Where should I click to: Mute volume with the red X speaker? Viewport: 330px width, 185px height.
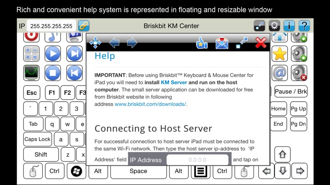(x=299, y=73)
